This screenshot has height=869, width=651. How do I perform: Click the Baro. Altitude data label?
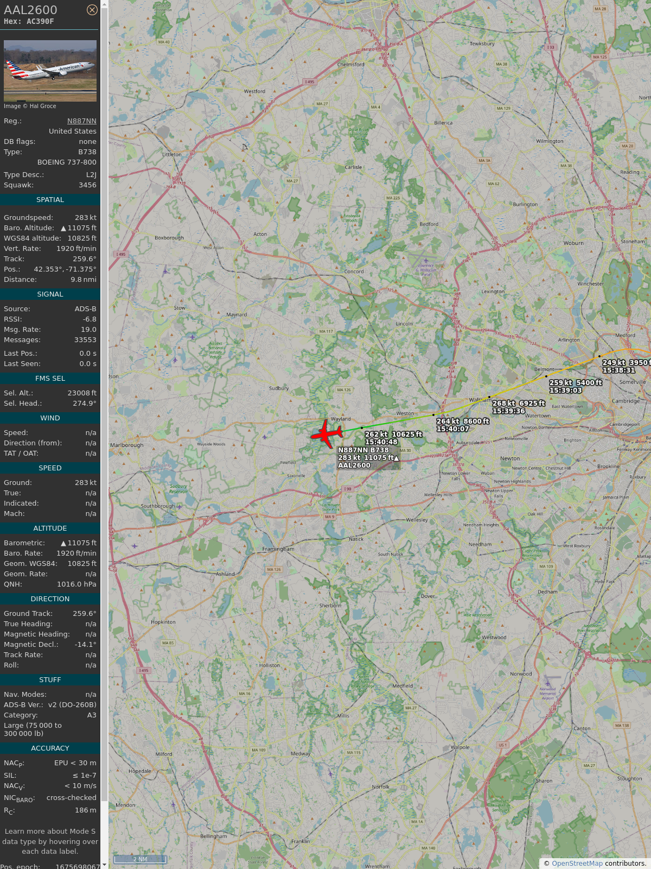pos(29,228)
